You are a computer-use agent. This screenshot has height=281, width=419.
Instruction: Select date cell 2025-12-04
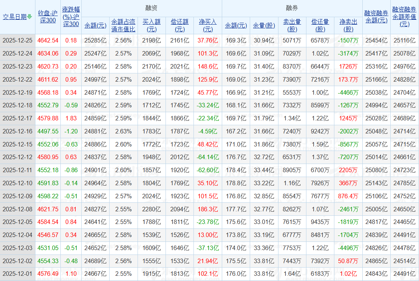18,235
